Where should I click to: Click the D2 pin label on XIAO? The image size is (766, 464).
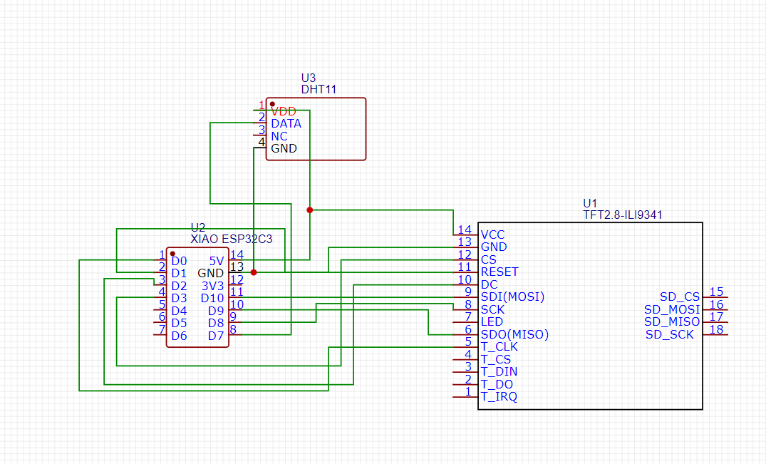(180, 286)
